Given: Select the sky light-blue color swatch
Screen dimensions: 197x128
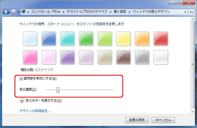Looking at the screenshot, I should (x=30, y=39).
